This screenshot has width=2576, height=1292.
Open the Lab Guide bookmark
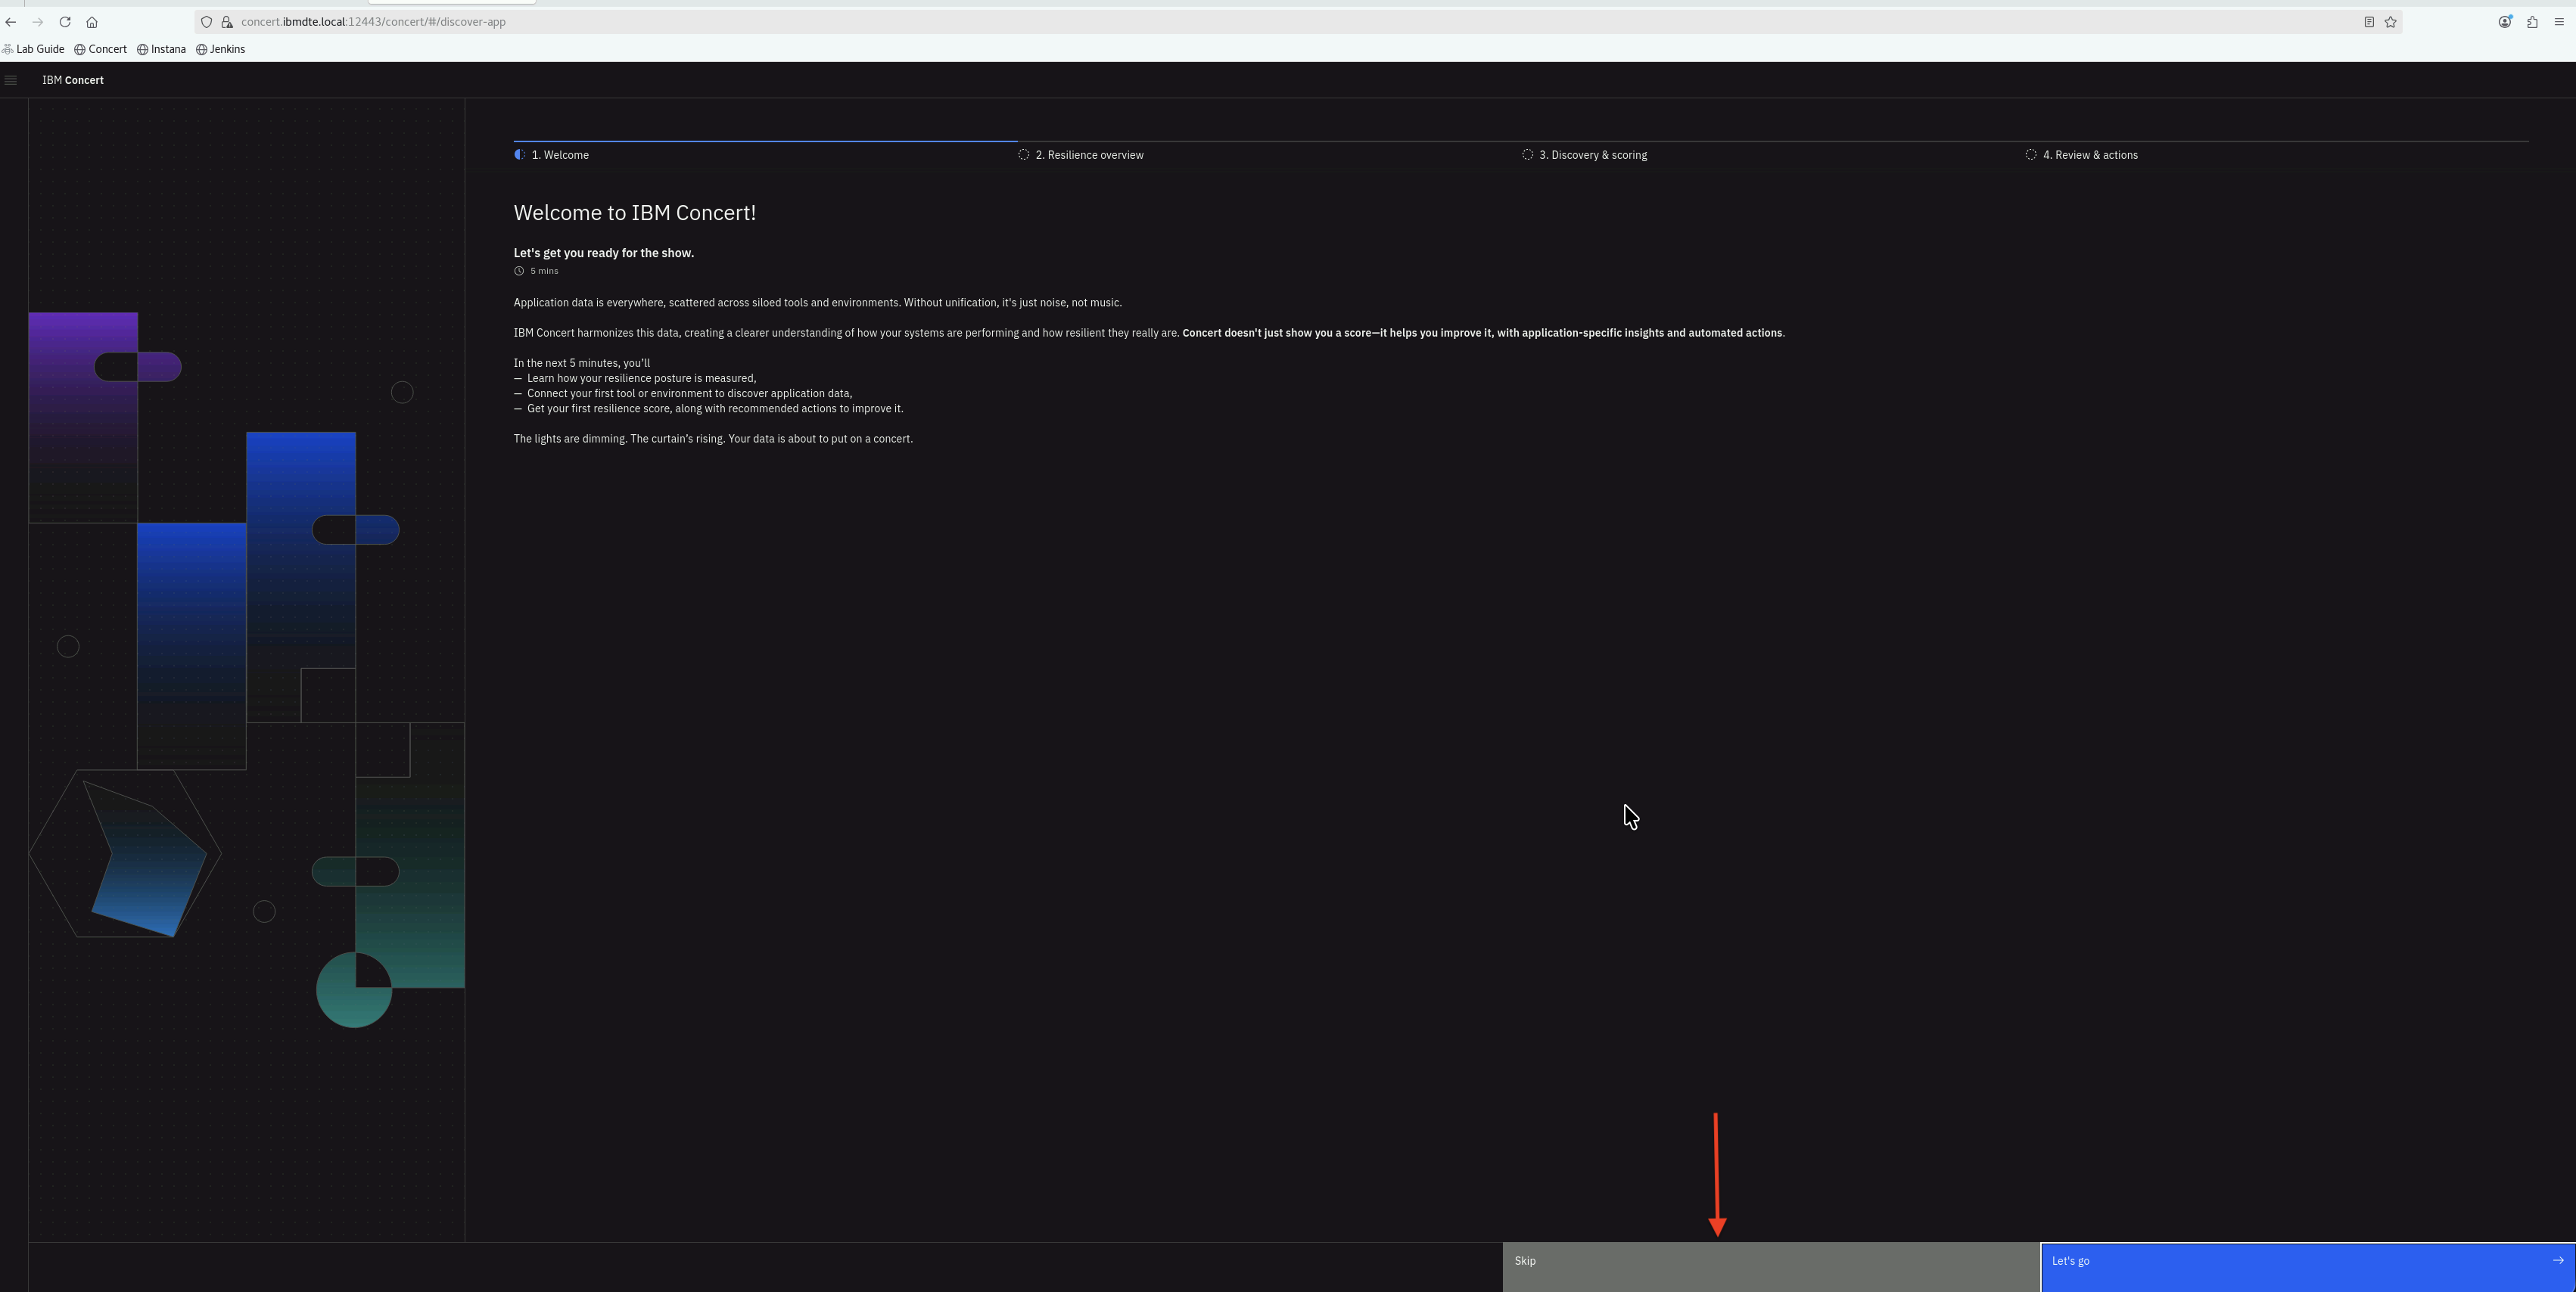(x=34, y=49)
